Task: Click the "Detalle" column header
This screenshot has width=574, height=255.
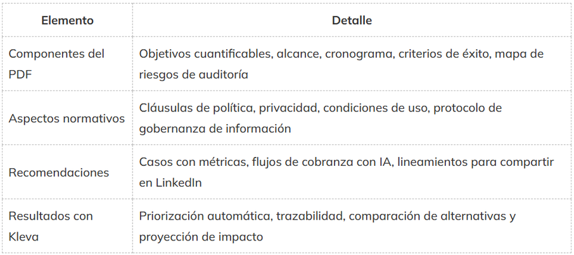Action: [x=352, y=20]
